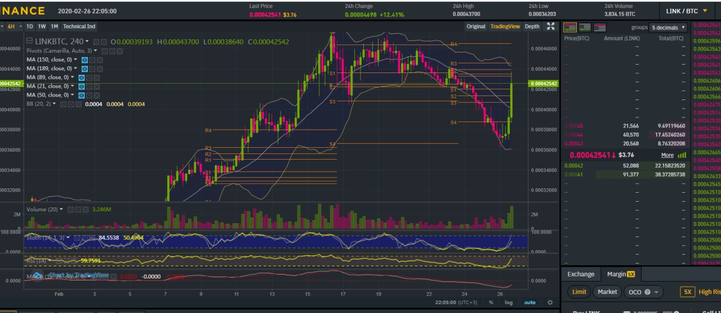Toggle visibility of MA 89 indicator

(x=82, y=78)
